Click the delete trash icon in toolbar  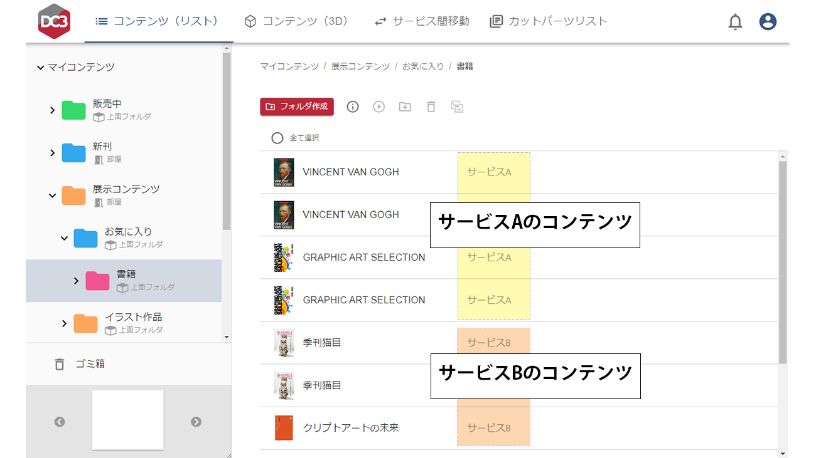(431, 107)
